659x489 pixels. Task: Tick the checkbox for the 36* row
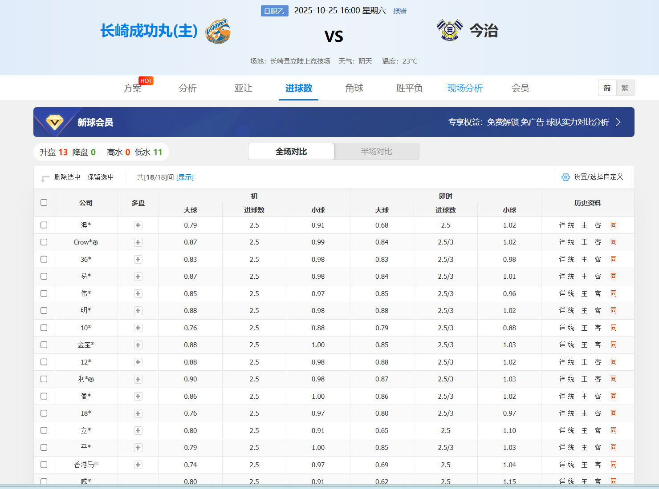[x=44, y=259]
